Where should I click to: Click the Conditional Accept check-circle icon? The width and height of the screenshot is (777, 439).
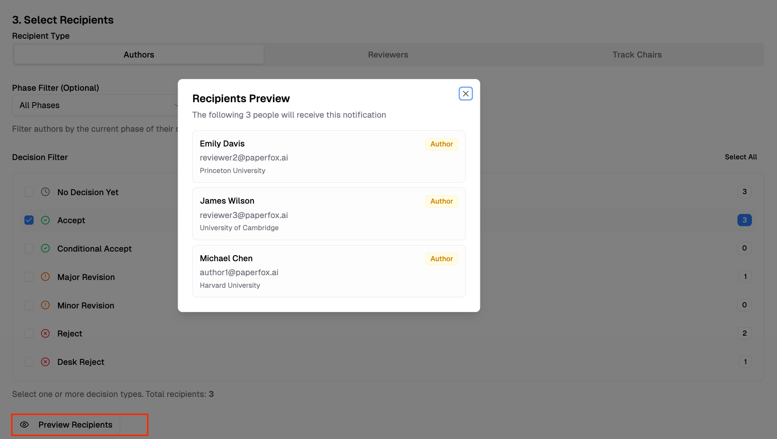[45, 248]
